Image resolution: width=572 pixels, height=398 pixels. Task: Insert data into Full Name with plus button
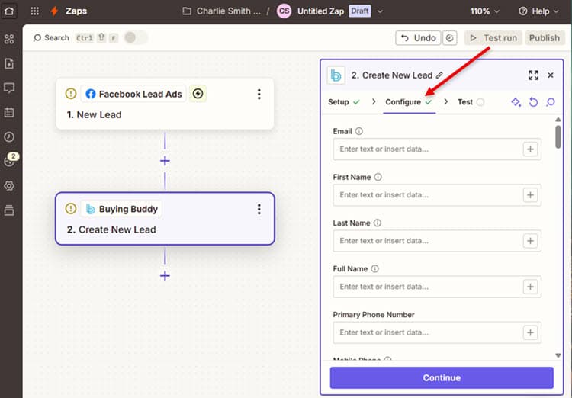(530, 287)
